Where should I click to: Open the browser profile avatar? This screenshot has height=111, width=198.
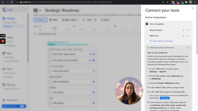coord(191,2)
